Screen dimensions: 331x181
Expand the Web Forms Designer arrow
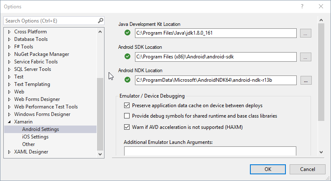9,99
